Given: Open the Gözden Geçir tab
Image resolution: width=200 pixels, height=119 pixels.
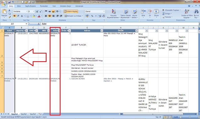Looking at the screenshot, I should (65, 6).
